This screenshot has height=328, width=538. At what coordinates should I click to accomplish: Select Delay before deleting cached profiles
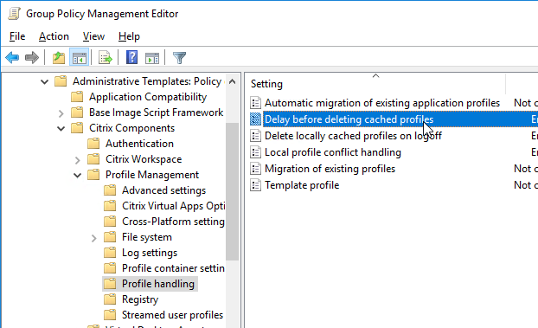coord(349,119)
